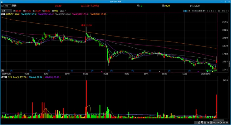
Task: Click the circled plus icon beside stock code
Action: [2, 6]
